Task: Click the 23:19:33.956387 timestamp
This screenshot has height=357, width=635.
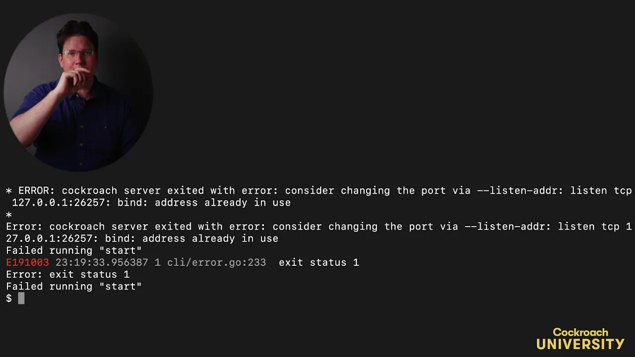Action: [102, 262]
